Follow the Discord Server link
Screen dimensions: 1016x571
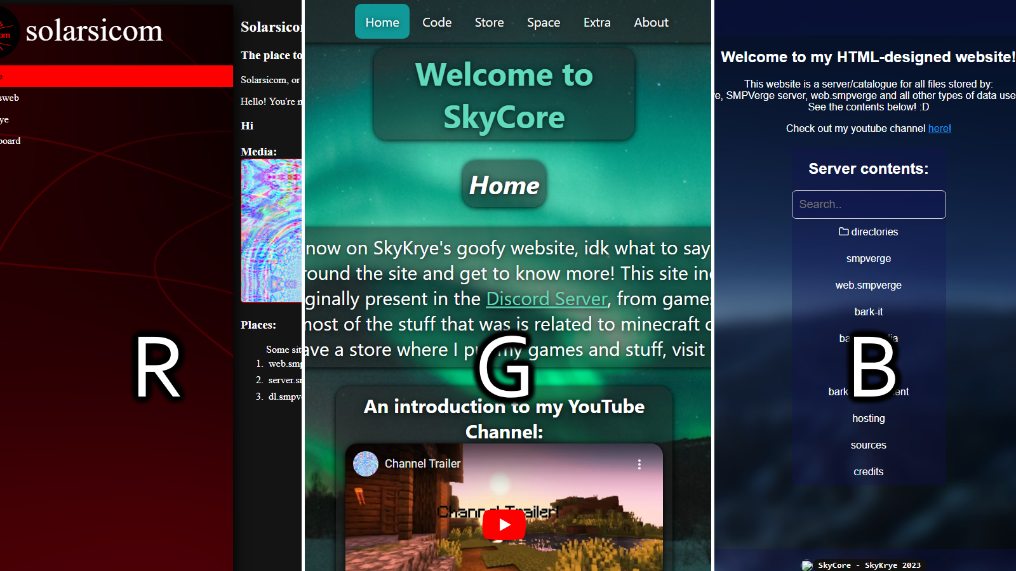[547, 299]
